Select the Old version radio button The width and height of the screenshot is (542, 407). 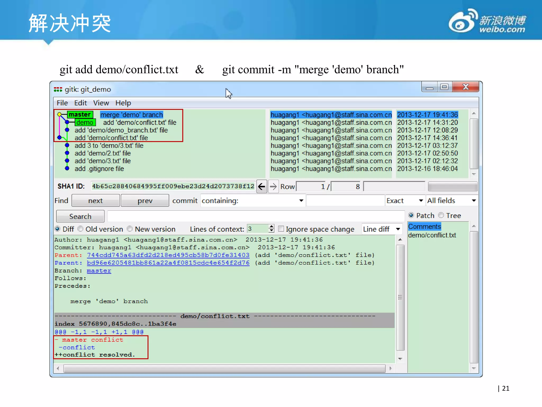[x=80, y=229]
